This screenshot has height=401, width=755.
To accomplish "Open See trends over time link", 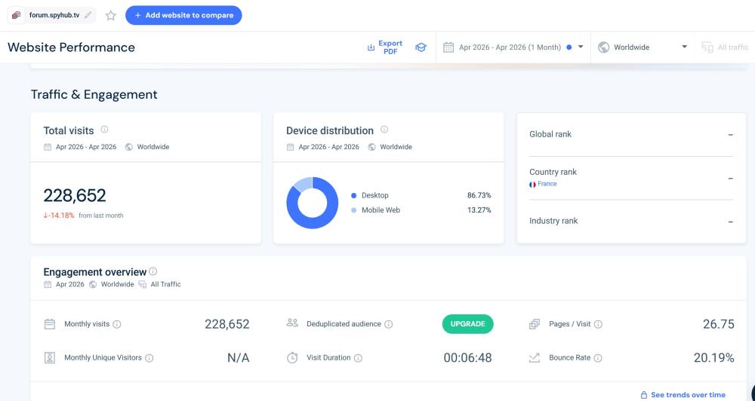I will tap(688, 395).
